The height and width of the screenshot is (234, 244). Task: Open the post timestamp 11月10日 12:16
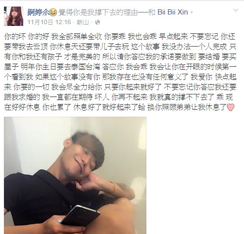[49, 22]
